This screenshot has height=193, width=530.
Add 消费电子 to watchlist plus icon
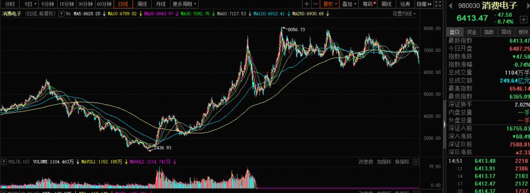[523, 19]
